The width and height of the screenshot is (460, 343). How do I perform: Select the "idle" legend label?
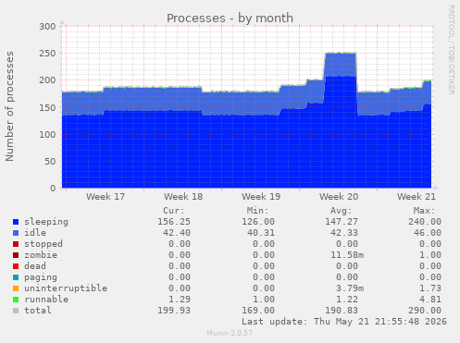click(35, 233)
